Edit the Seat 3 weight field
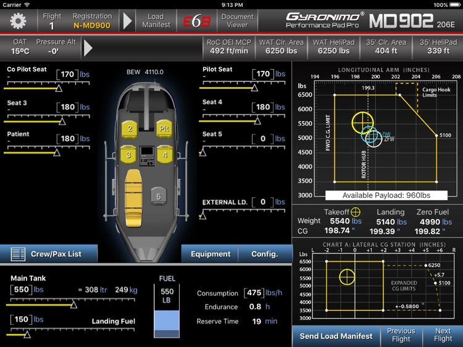 67,107
